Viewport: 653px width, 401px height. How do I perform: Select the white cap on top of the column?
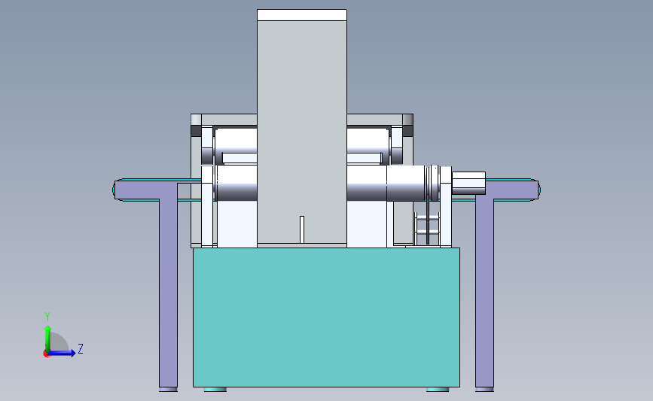[x=302, y=15]
